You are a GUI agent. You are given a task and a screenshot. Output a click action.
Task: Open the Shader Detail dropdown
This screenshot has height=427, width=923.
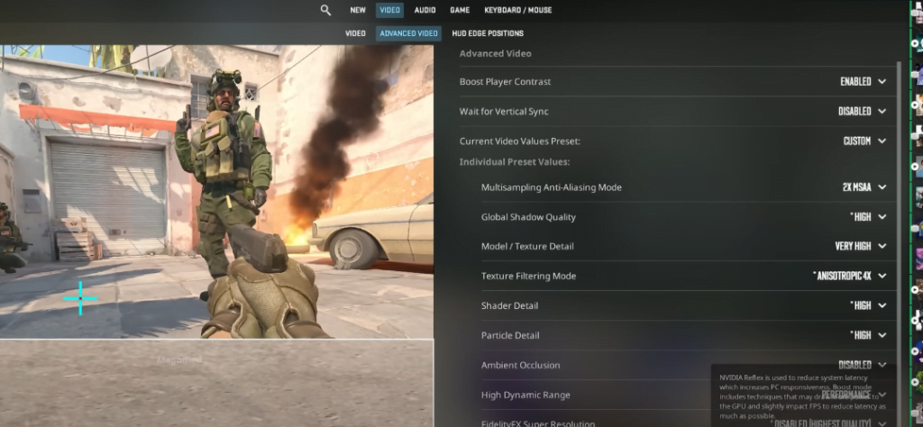pyautogui.click(x=868, y=306)
